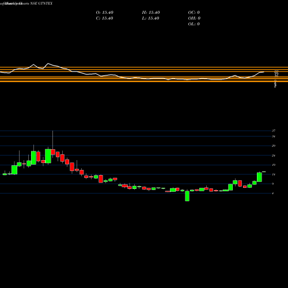Click the 37 price axis label
The height and width of the screenshot is (288, 288).
tap(274, 131)
